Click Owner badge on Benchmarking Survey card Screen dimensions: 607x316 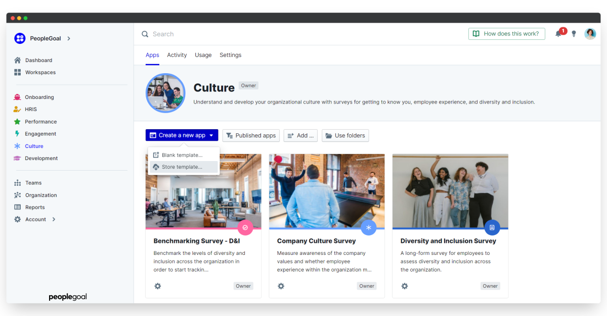click(x=243, y=286)
